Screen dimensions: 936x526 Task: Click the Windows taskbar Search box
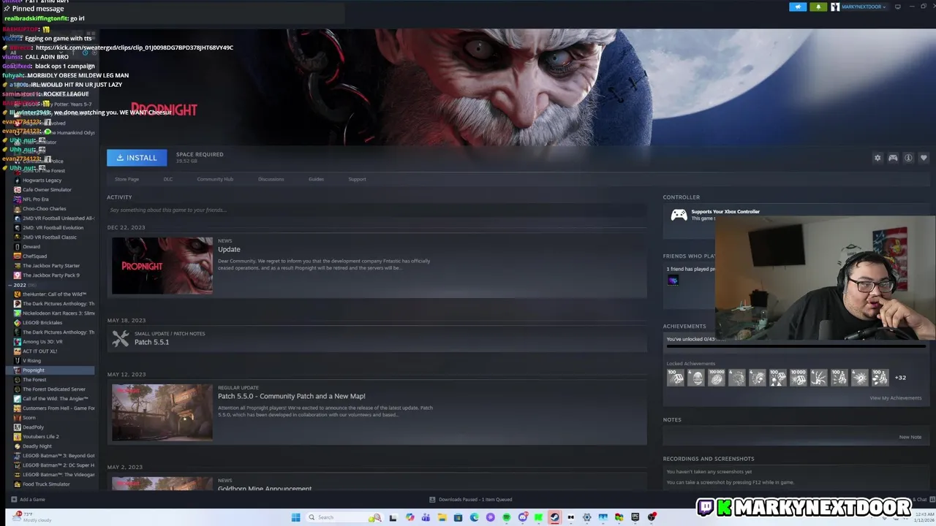[344, 517]
